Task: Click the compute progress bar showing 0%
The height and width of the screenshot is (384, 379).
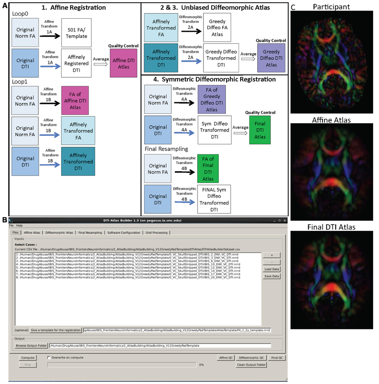Action: pos(122,364)
